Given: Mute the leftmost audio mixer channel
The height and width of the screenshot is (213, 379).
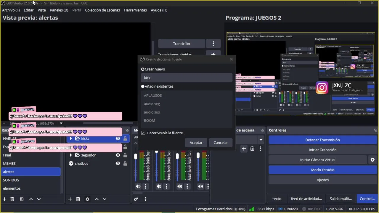Looking at the screenshot, I should point(138,186).
